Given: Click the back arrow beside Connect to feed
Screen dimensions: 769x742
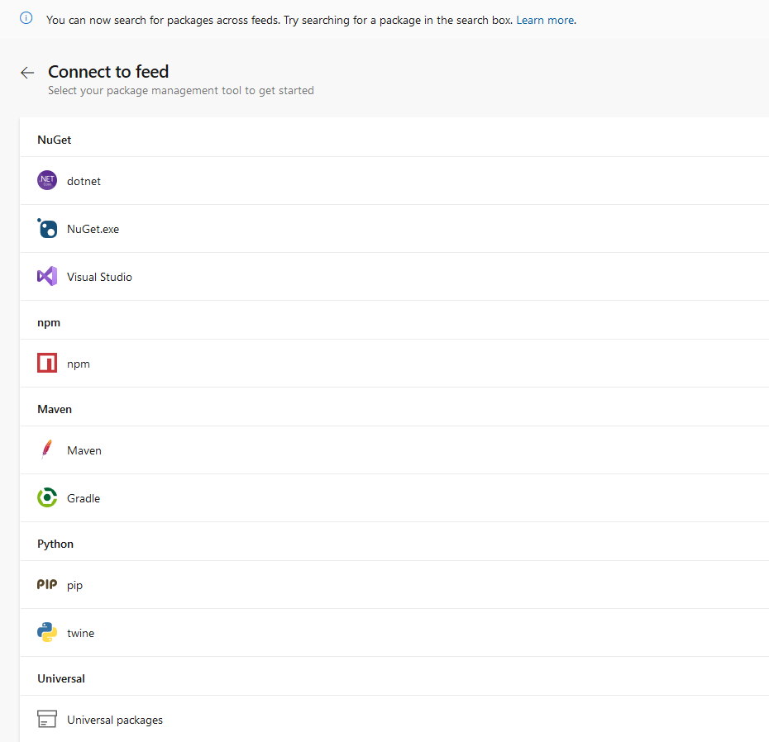Looking at the screenshot, I should click(x=27, y=73).
